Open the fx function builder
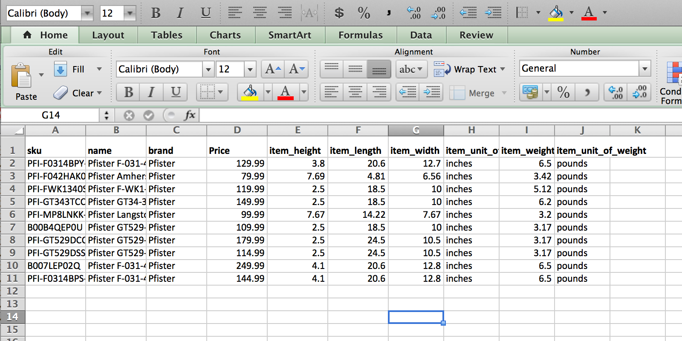 (189, 115)
